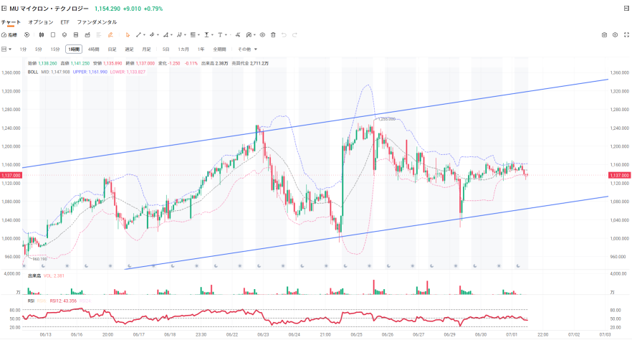
Task: Click the red 1,137.000 price tag on right axis
Action: tap(620, 176)
